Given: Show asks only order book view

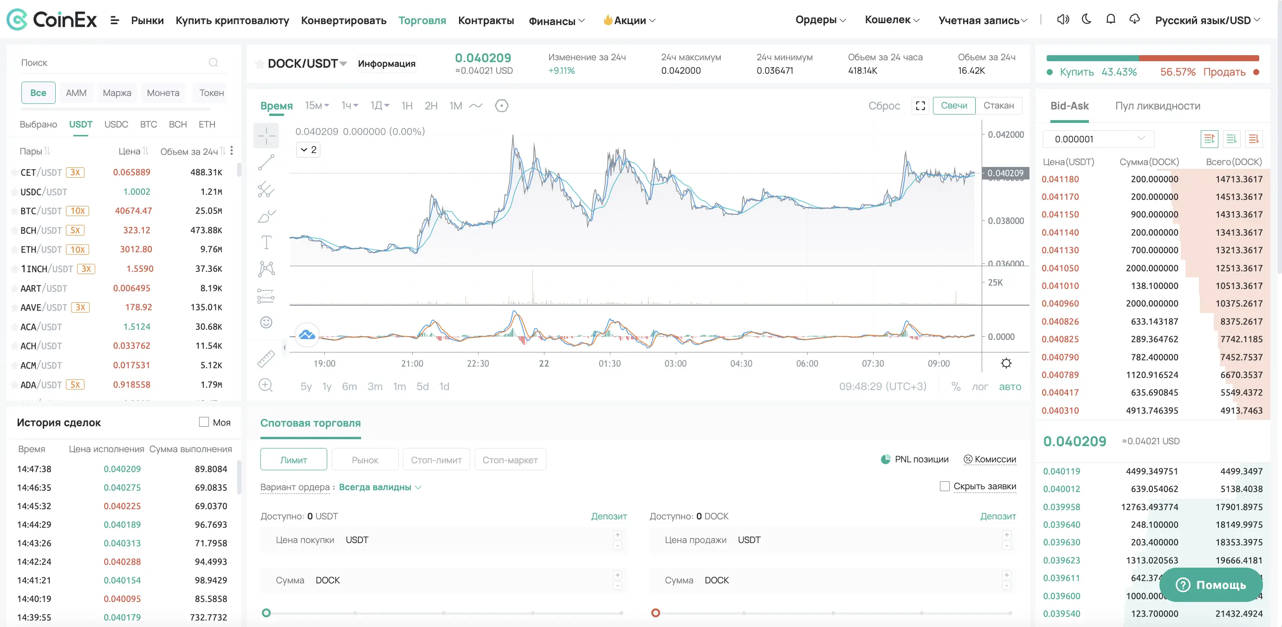Looking at the screenshot, I should click(x=1254, y=139).
